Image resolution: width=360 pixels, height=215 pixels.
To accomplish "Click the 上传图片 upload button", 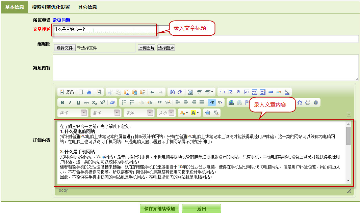I will tap(147, 48).
